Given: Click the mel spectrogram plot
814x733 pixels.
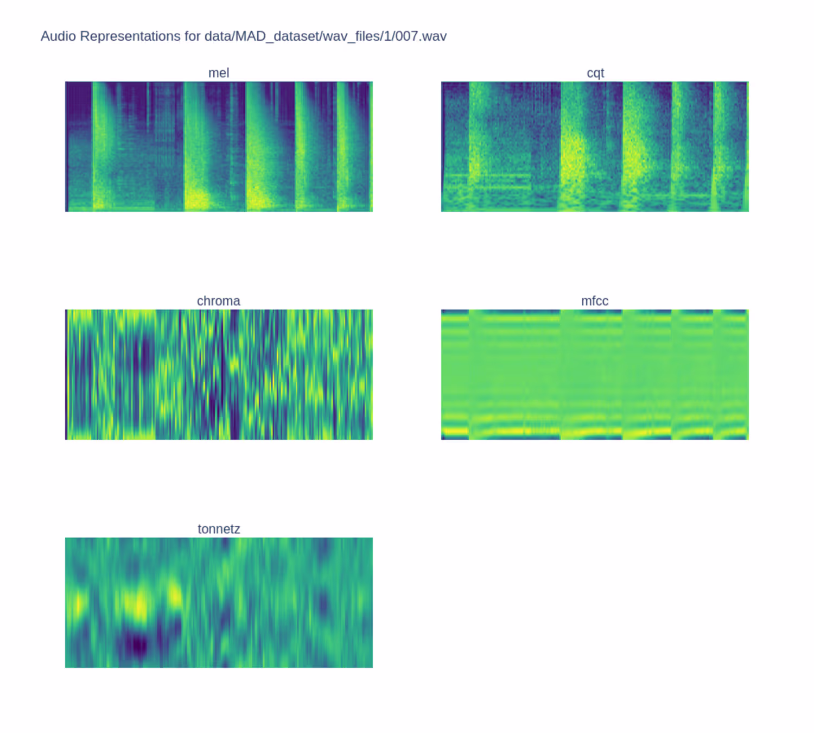Looking at the screenshot, I should tap(219, 147).
